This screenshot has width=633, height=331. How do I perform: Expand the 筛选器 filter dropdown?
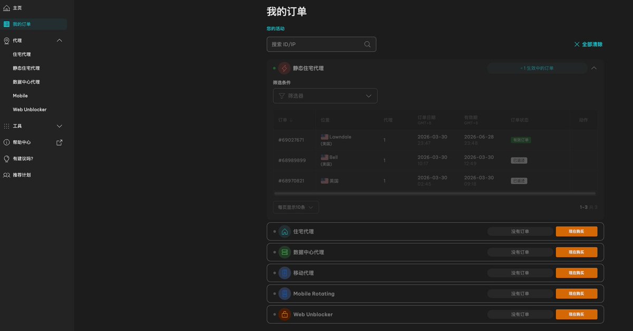pyautogui.click(x=325, y=96)
